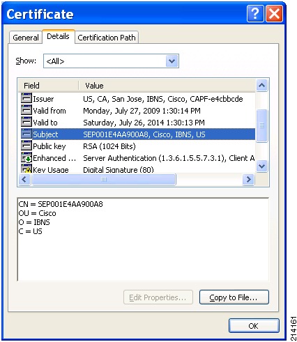Viewport: 297px width, 342px height.
Task: Click the Enhanced Key Usage extension icon
Action: 26,157
